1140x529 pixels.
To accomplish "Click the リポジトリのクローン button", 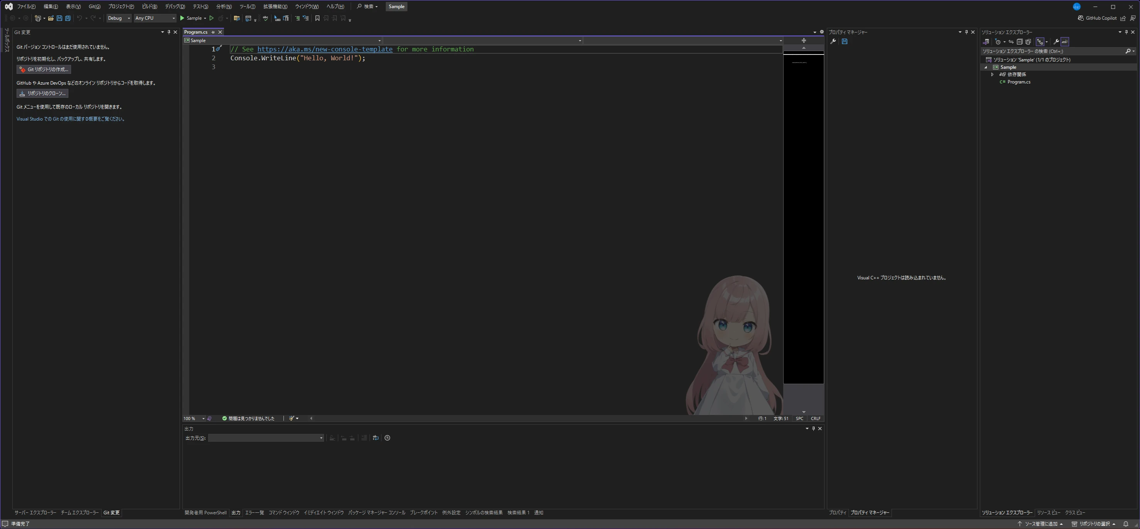I will coord(42,94).
